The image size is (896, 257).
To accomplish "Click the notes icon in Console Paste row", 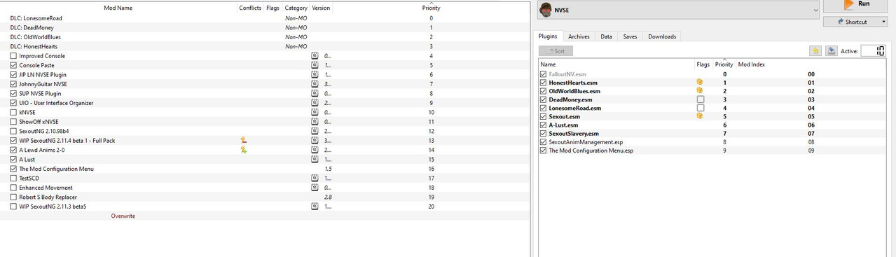I will pos(315,65).
